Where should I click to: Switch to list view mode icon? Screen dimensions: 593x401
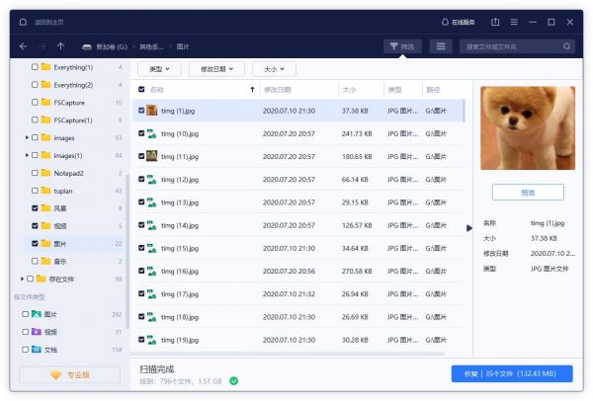tap(440, 45)
